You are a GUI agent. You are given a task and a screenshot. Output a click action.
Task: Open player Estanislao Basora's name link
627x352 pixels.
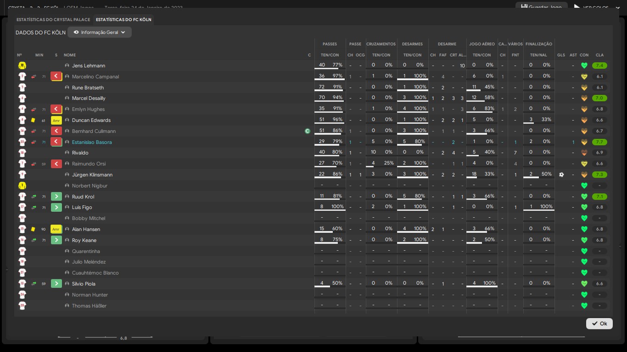(x=92, y=142)
